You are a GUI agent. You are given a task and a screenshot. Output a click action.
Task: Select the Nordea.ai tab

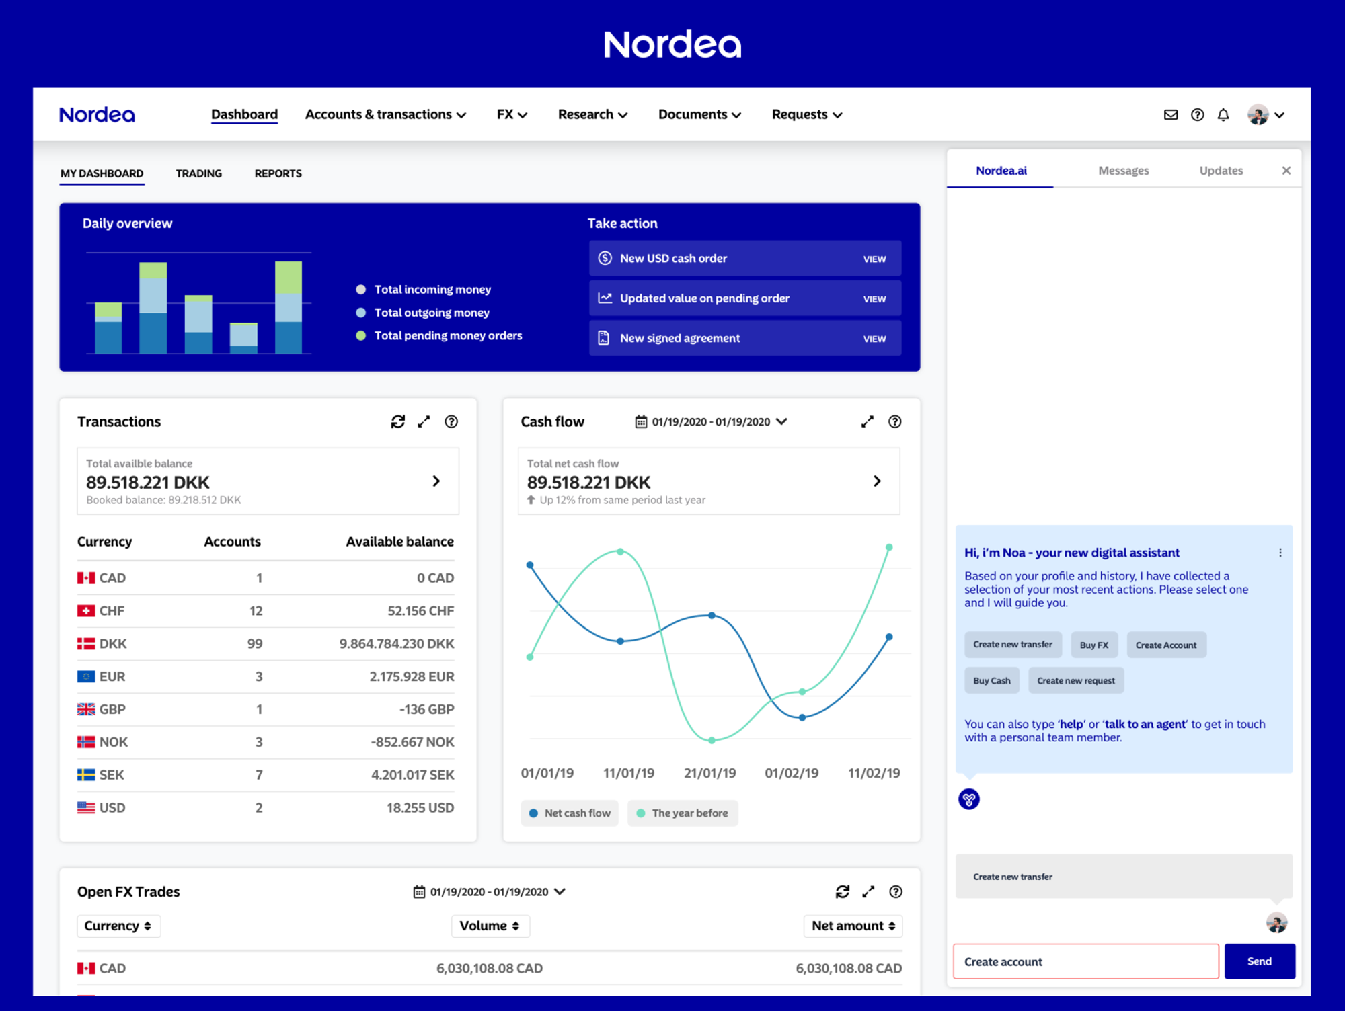[1001, 171]
